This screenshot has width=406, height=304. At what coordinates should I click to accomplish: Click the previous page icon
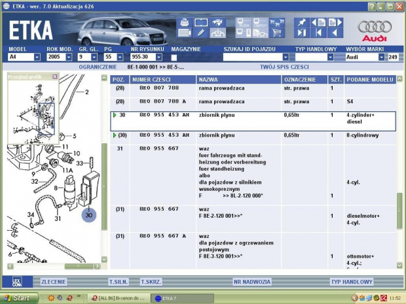[318, 22]
